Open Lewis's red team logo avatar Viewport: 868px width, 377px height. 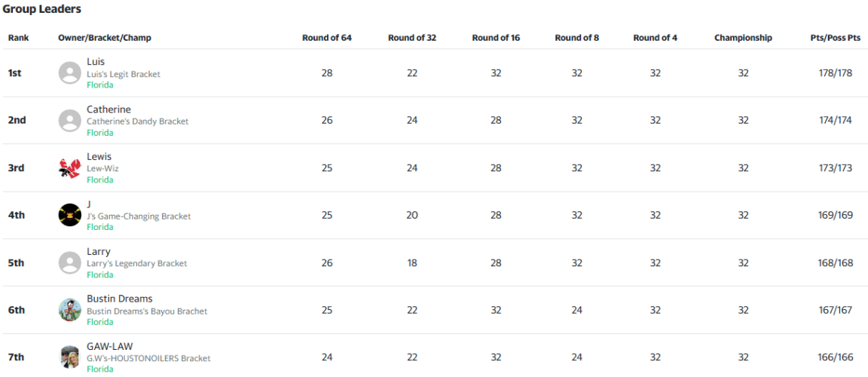pos(70,167)
